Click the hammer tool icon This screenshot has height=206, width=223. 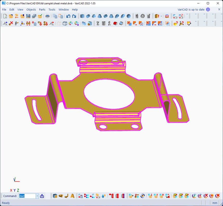tap(17, 23)
